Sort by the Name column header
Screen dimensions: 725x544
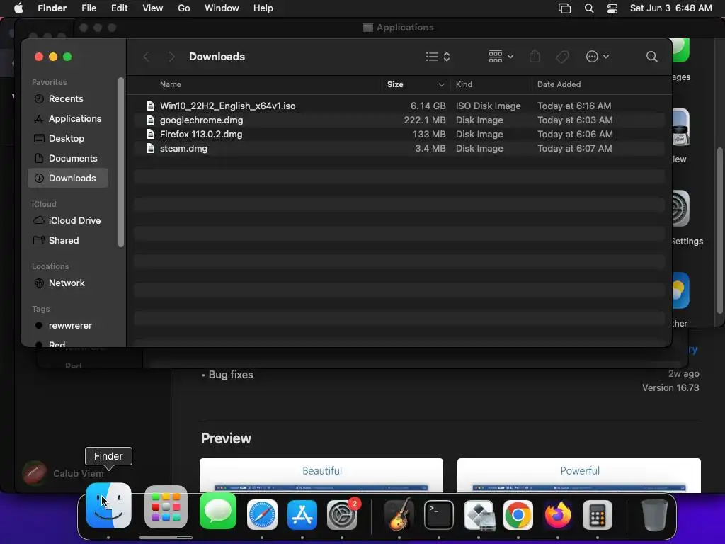pos(171,85)
